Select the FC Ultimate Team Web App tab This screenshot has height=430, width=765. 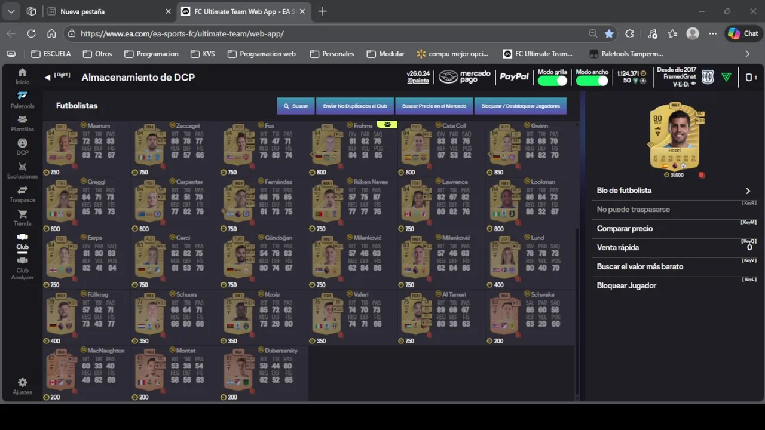point(243,11)
